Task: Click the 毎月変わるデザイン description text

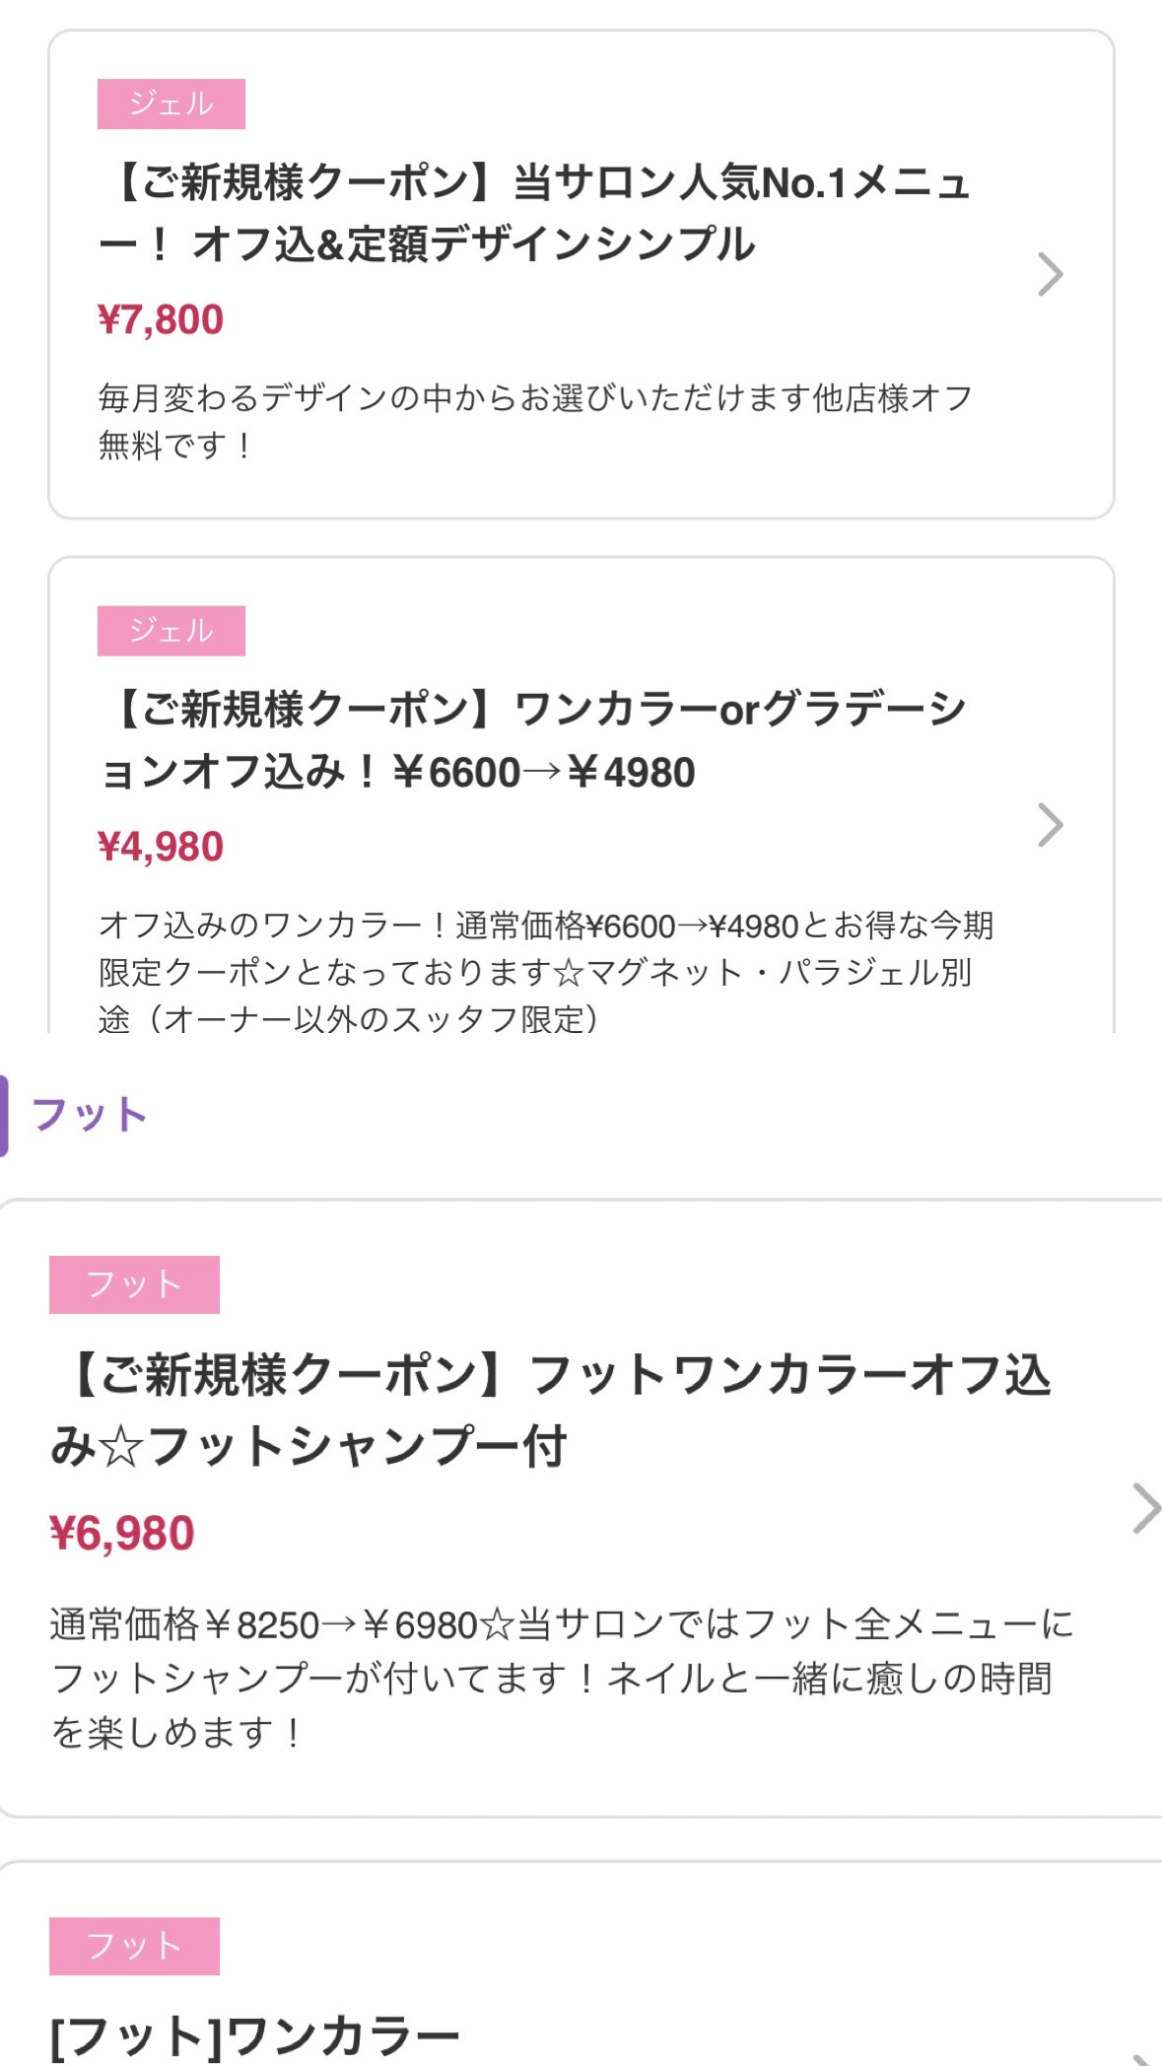Action: [x=532, y=422]
